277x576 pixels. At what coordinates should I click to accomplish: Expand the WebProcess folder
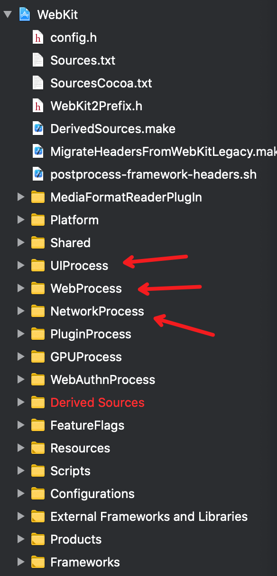pos(20,288)
